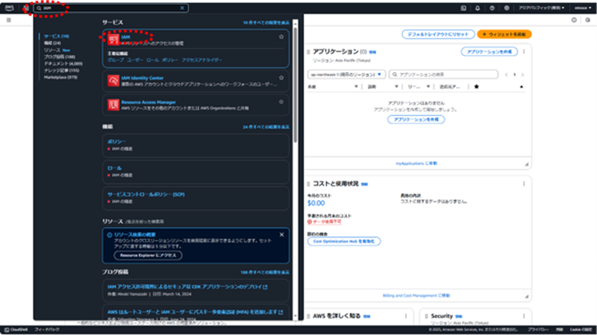The width and height of the screenshot is (597, 335).
Task: Open CloudShell from the top navigation bar
Action: 463,8
